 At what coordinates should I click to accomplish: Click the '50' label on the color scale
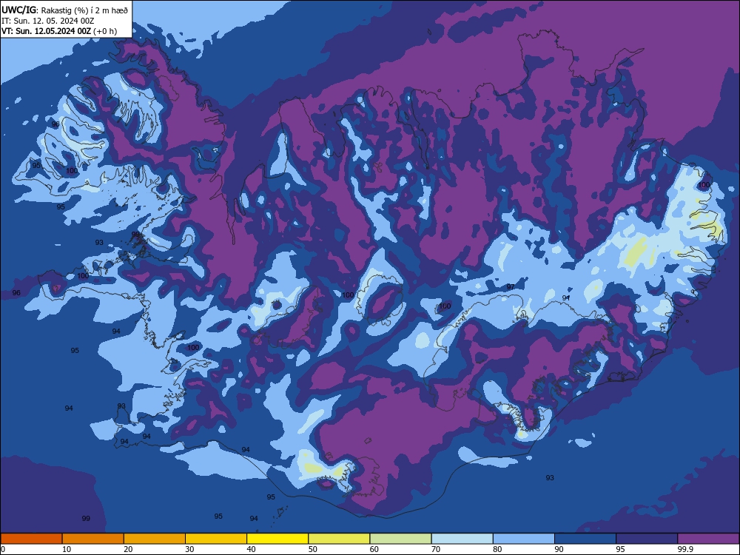[313, 549]
